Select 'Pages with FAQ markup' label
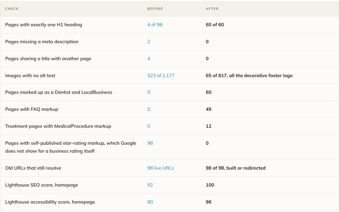This screenshot has height=212, width=339. click(32, 109)
